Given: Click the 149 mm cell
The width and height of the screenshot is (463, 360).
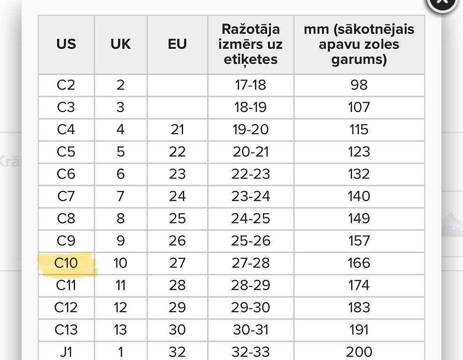Looking at the screenshot, I should click(359, 219).
